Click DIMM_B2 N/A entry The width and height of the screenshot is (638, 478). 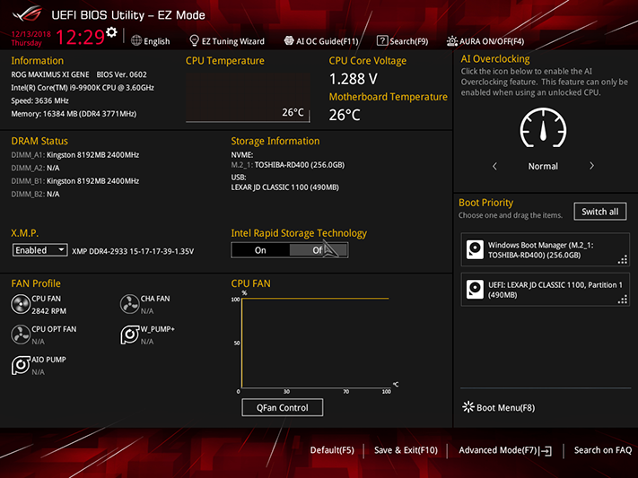tap(35, 194)
